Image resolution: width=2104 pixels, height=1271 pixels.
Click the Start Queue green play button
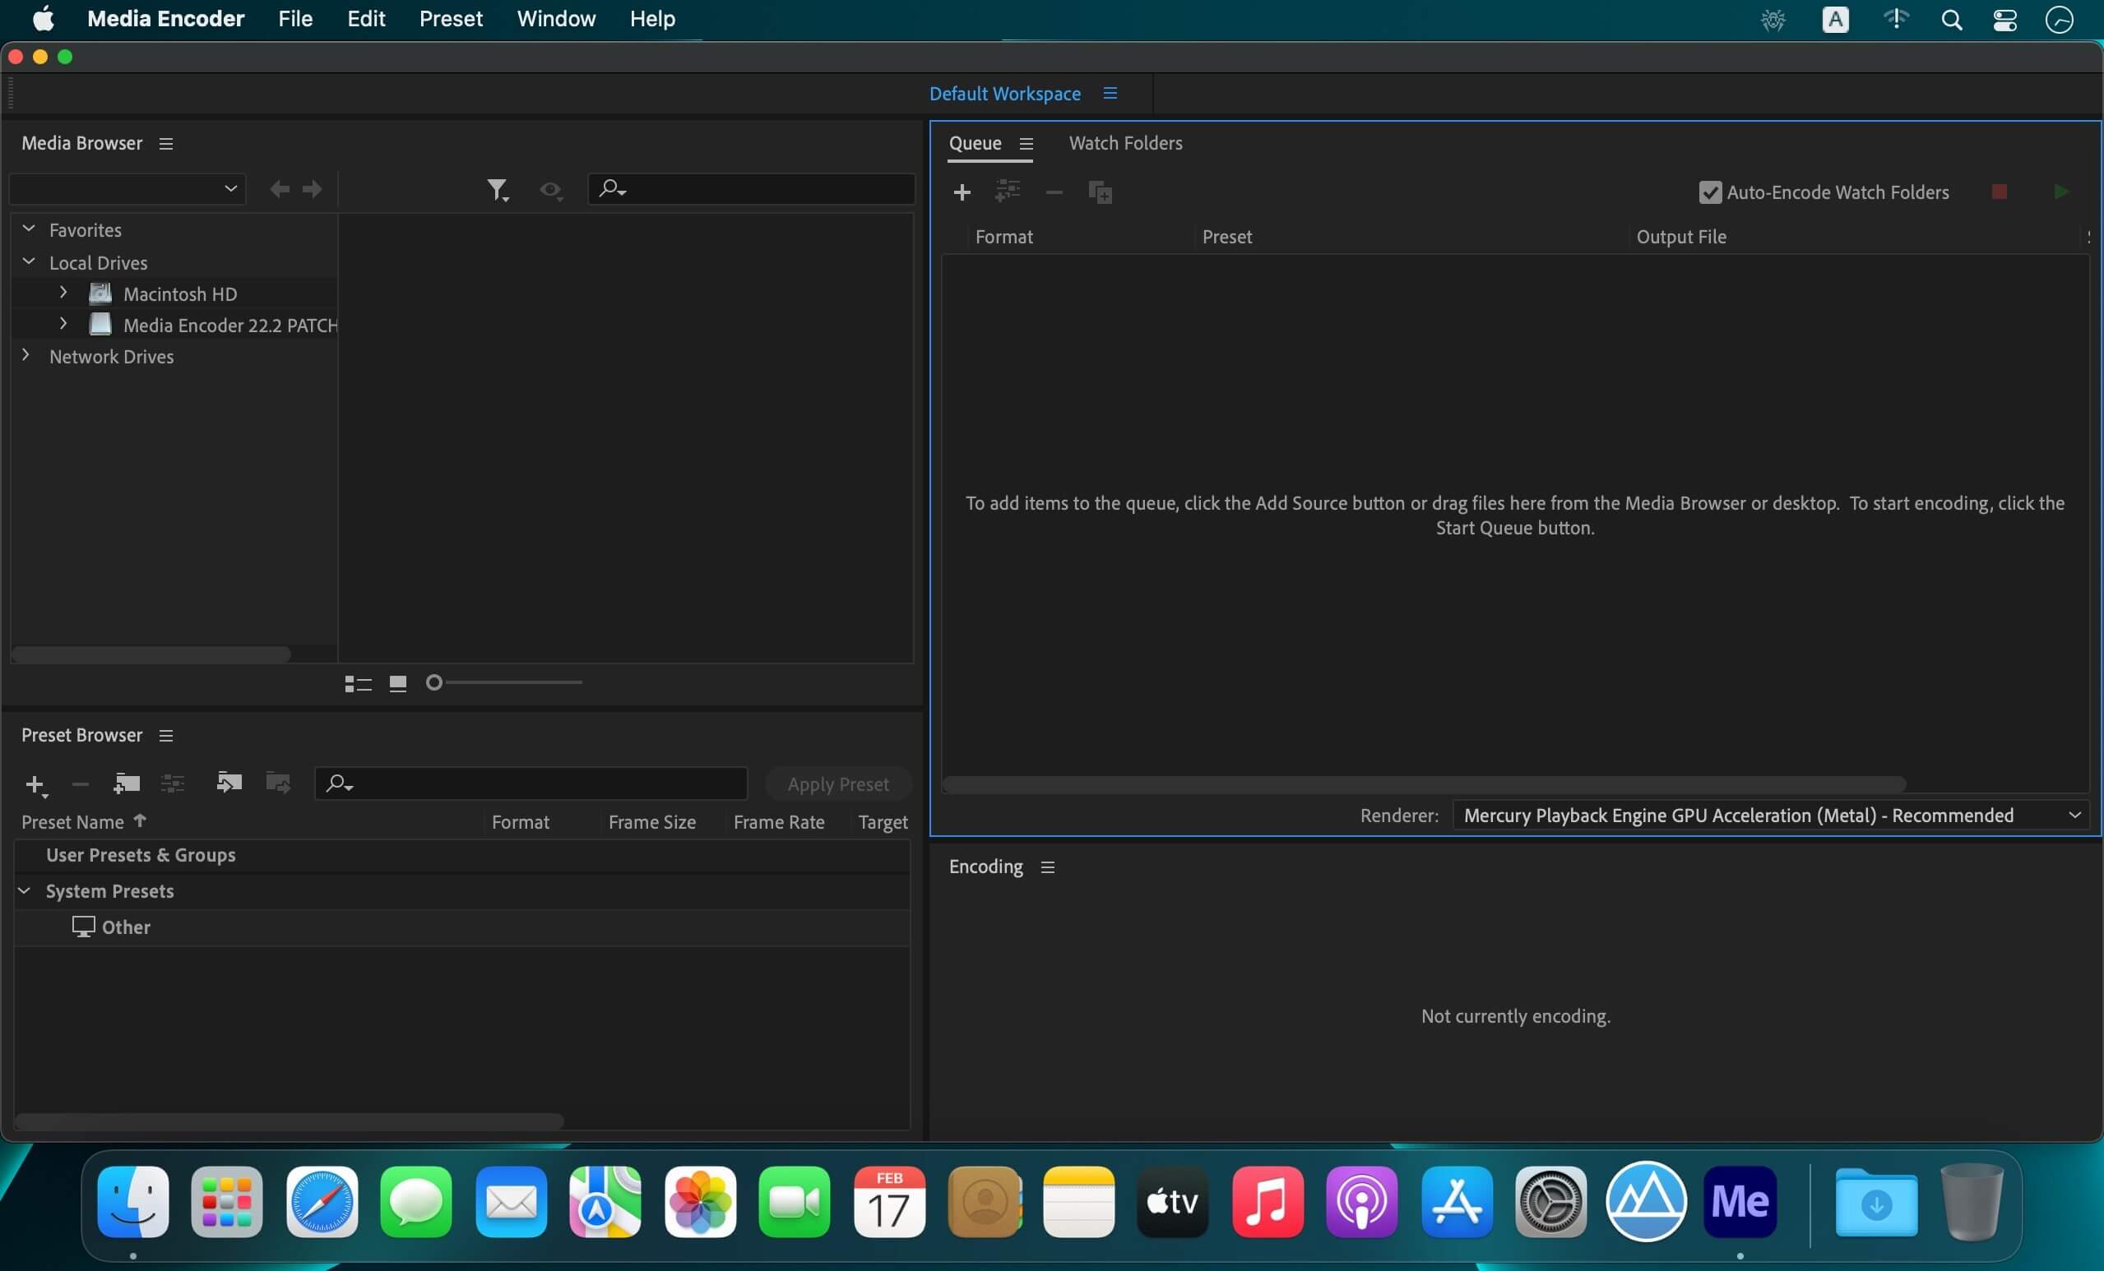(x=2062, y=191)
